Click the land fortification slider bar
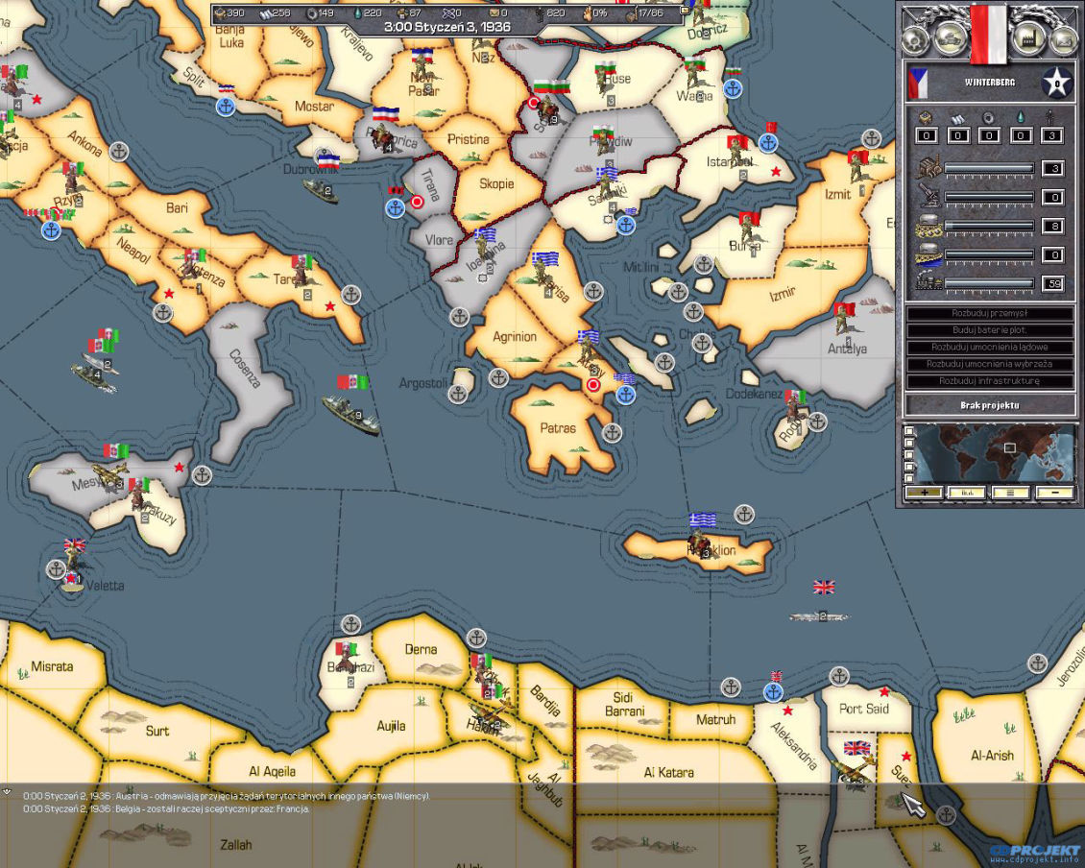Image resolution: width=1085 pixels, height=868 pixels. point(989,226)
